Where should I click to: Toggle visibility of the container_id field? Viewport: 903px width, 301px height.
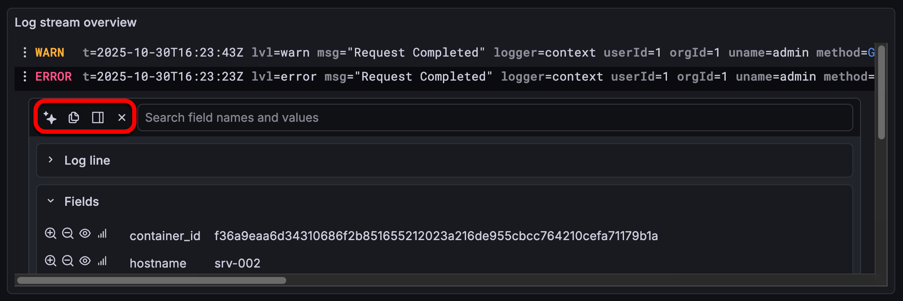[x=85, y=234]
